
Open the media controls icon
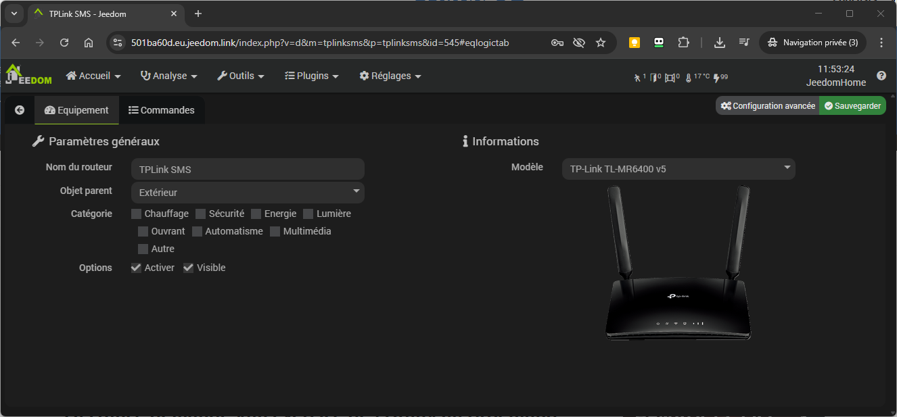coord(744,43)
